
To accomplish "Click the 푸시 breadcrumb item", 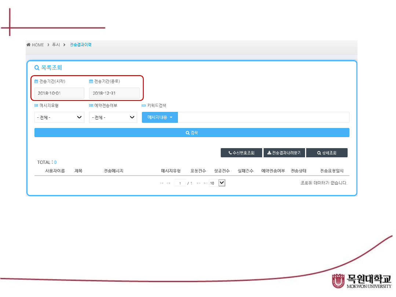I will pos(56,45).
